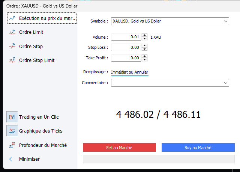Click the Ordre Stop Limit icon
This screenshot has height=172, width=240.
(12, 60)
